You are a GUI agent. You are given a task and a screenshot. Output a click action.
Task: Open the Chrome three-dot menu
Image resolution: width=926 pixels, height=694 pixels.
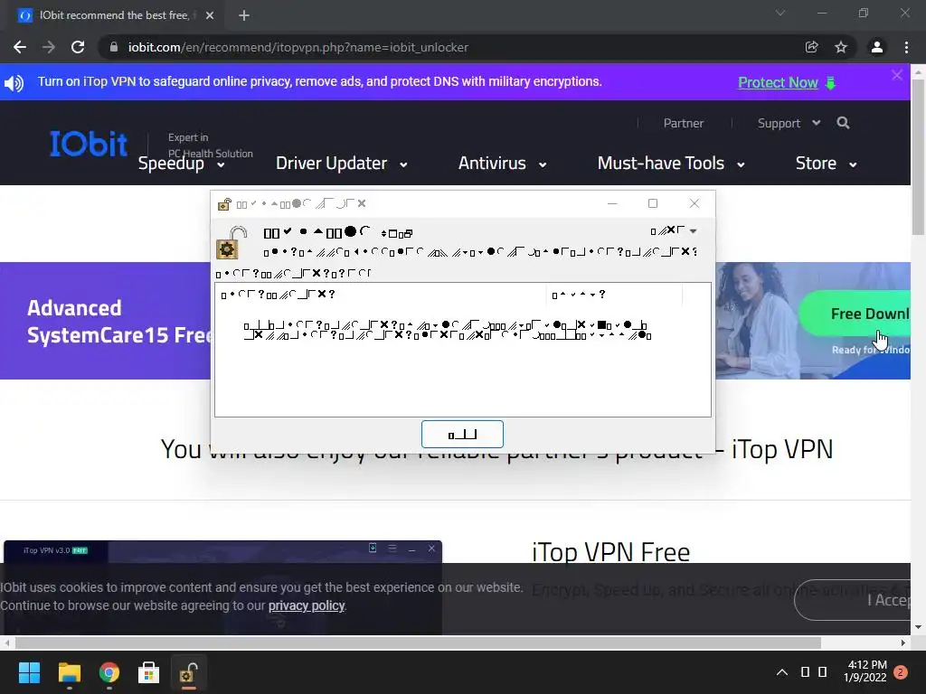click(906, 47)
